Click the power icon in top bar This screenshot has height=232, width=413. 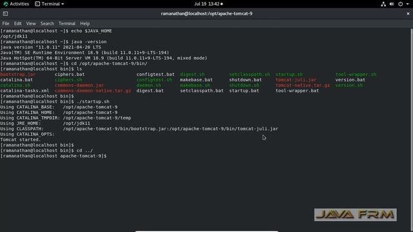pyautogui.click(x=400, y=4)
